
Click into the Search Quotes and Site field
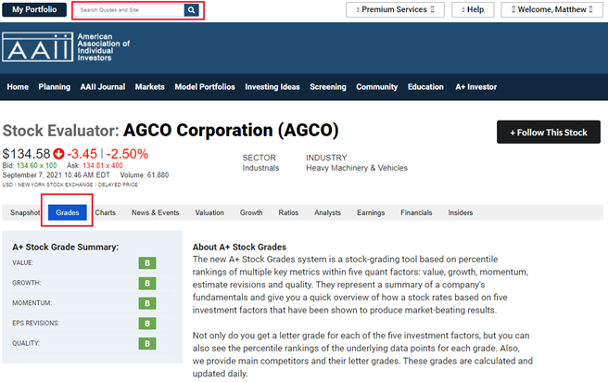pyautogui.click(x=130, y=10)
